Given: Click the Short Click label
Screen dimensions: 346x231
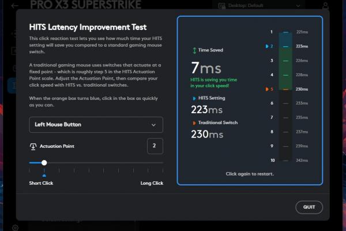Looking at the screenshot, I should [x=41, y=183].
